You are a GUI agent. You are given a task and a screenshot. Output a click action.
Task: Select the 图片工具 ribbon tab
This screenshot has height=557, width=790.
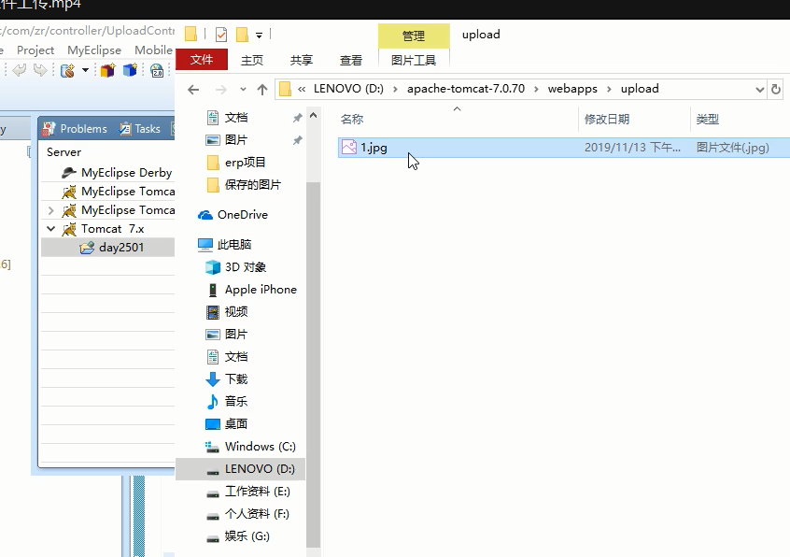(x=414, y=60)
